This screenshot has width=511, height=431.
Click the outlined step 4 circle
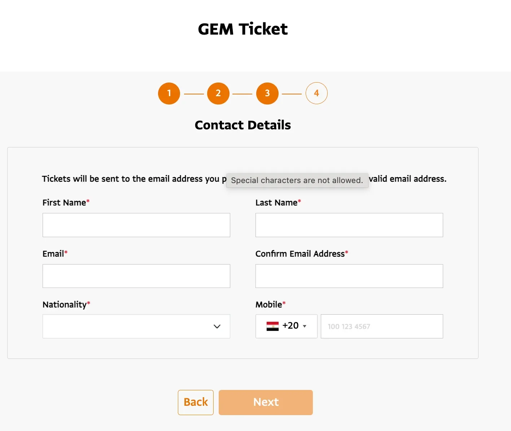[x=316, y=93]
